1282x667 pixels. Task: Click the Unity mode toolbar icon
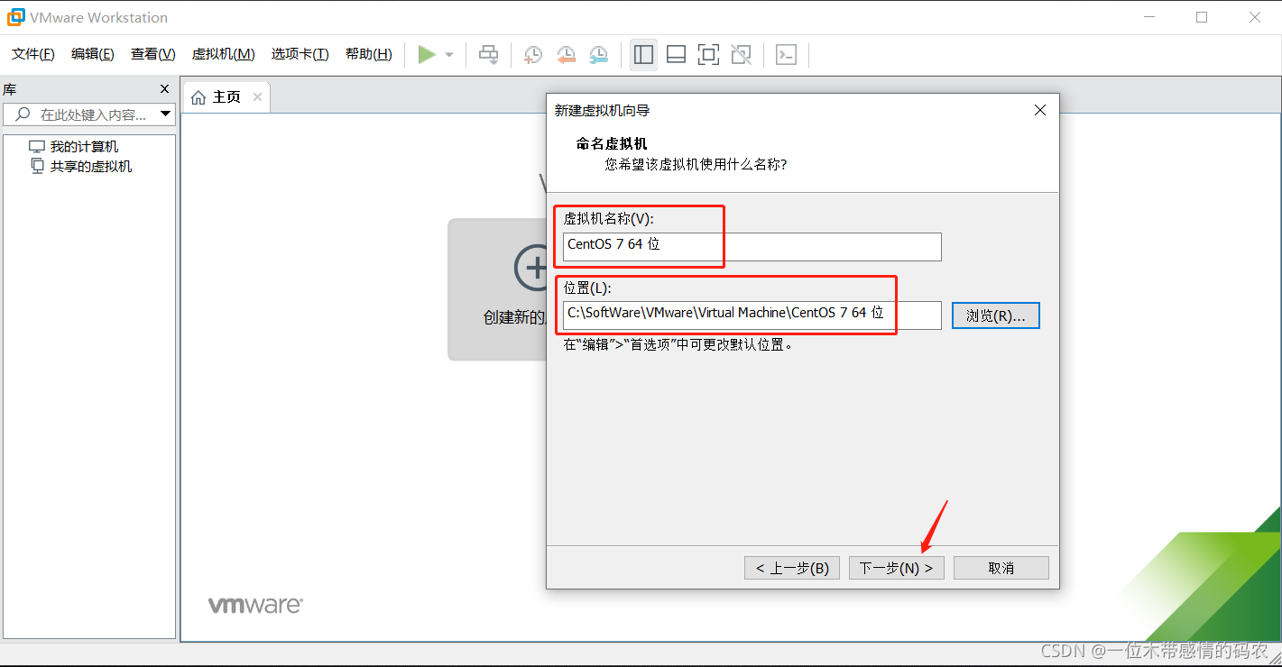[x=741, y=55]
